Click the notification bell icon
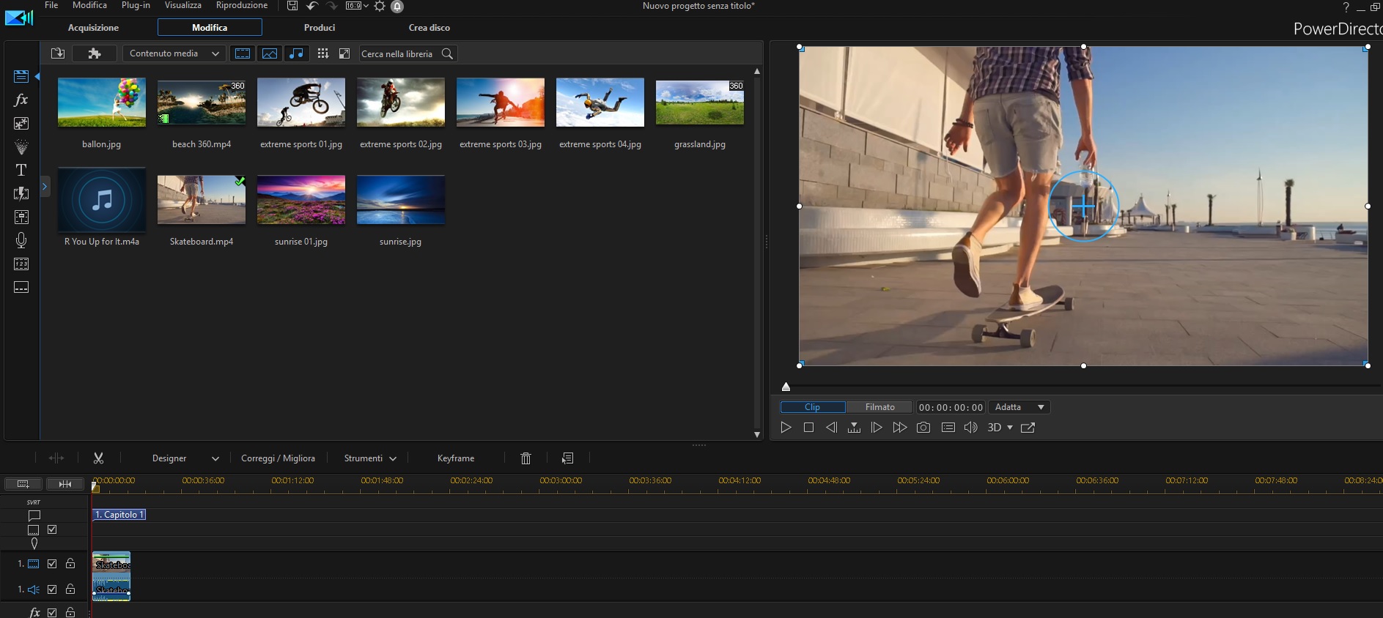 point(397,6)
